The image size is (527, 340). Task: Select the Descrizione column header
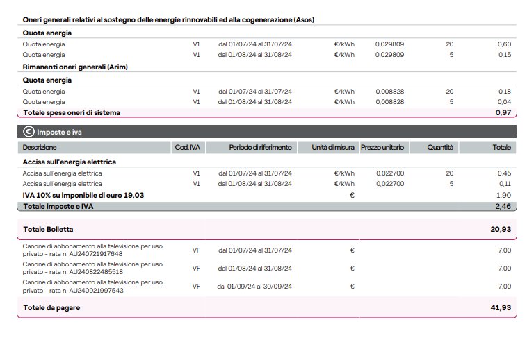pyautogui.click(x=40, y=148)
